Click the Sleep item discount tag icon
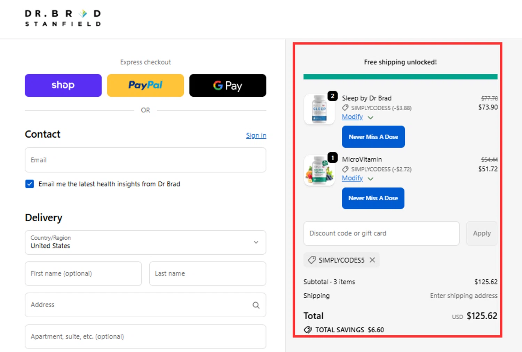 [x=345, y=108]
